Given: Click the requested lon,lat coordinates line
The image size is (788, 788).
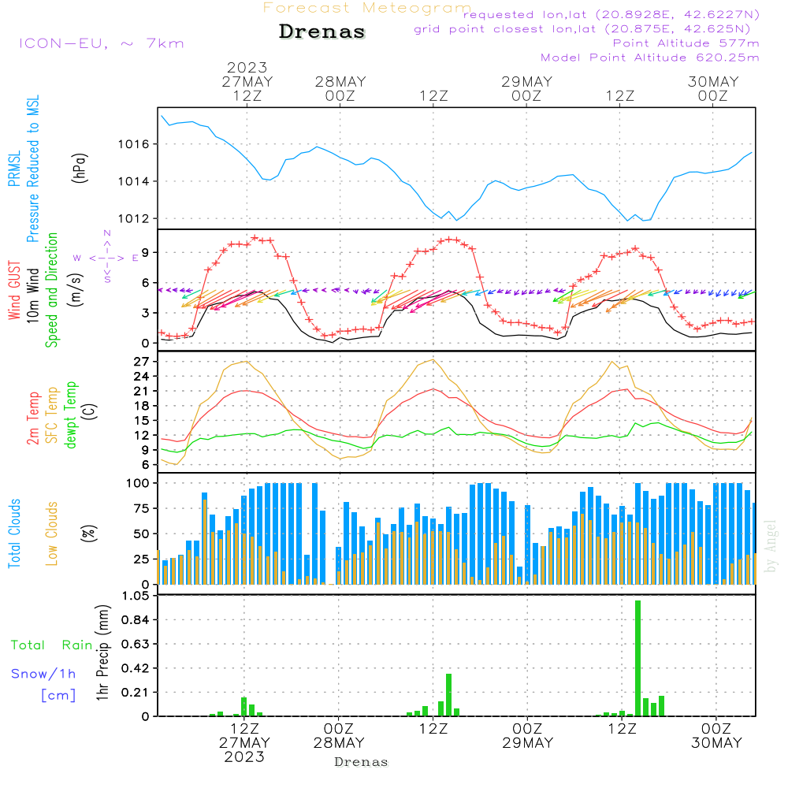Looking at the screenshot, I should click(x=611, y=15).
